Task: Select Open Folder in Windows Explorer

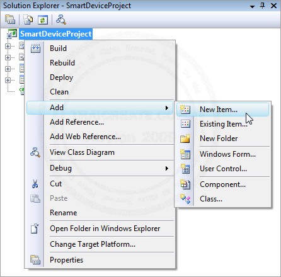Action: (x=100, y=229)
